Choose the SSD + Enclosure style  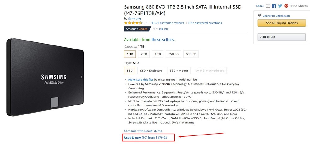(151, 71)
